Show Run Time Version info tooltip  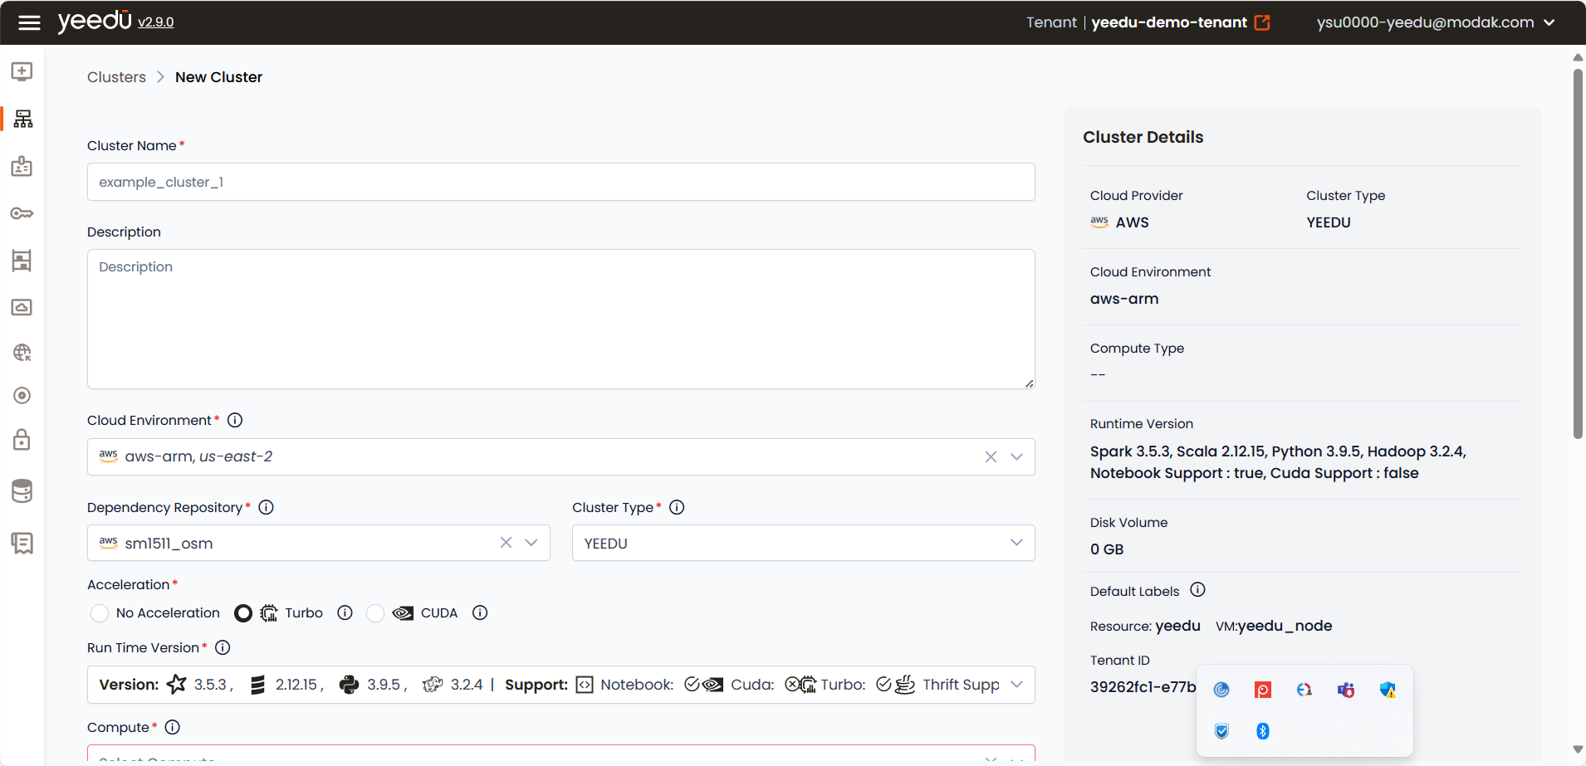click(223, 647)
